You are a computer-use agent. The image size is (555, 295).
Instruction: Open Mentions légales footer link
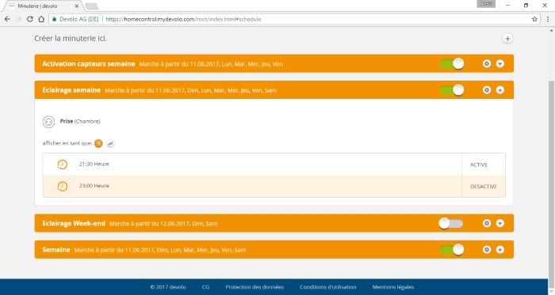393,287
